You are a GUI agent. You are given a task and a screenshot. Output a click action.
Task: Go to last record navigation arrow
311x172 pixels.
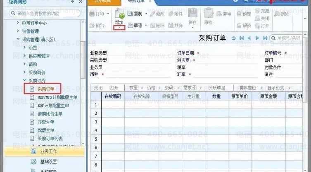click(x=265, y=38)
